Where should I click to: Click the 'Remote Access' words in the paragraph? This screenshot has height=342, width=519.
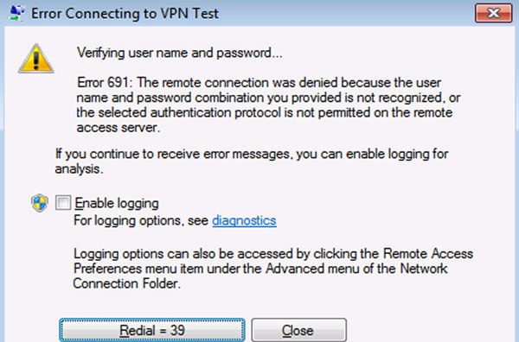click(428, 254)
